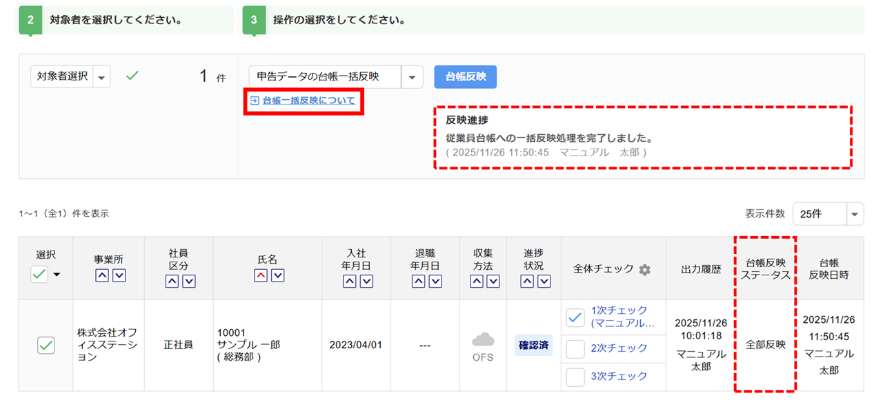Expand the 選択 header checkbox dropdown arrow
Viewport: 883px width, 402px height.
57,275
